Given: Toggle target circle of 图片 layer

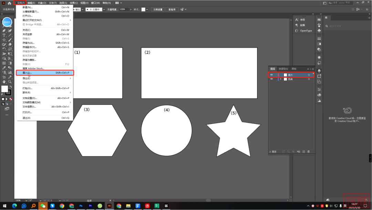Looking at the screenshot, I should [309, 75].
